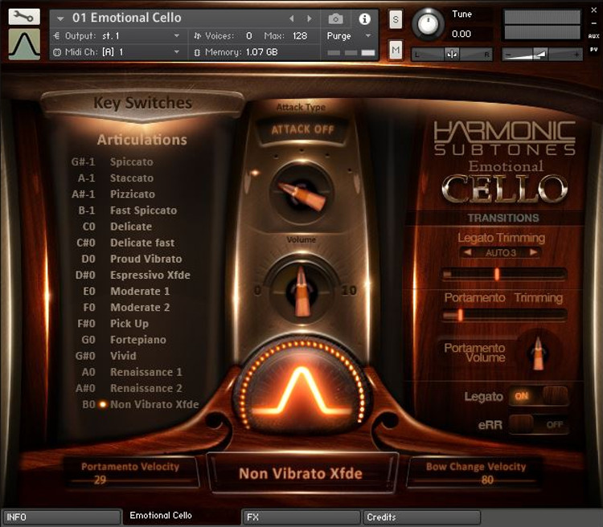The image size is (603, 527).
Task: Toggle AUX sends display
Action: 593,35
